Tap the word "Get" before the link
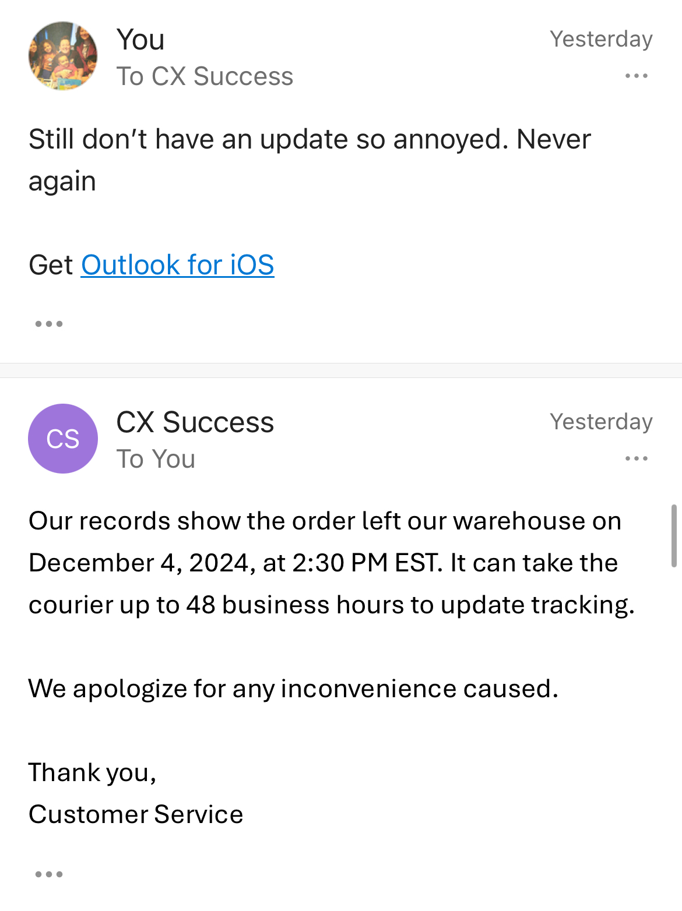The image size is (682, 911). 51,265
